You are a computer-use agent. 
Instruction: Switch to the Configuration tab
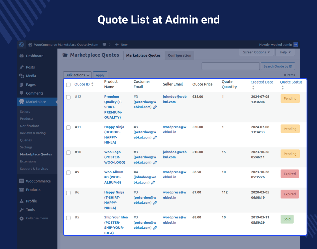click(x=179, y=55)
